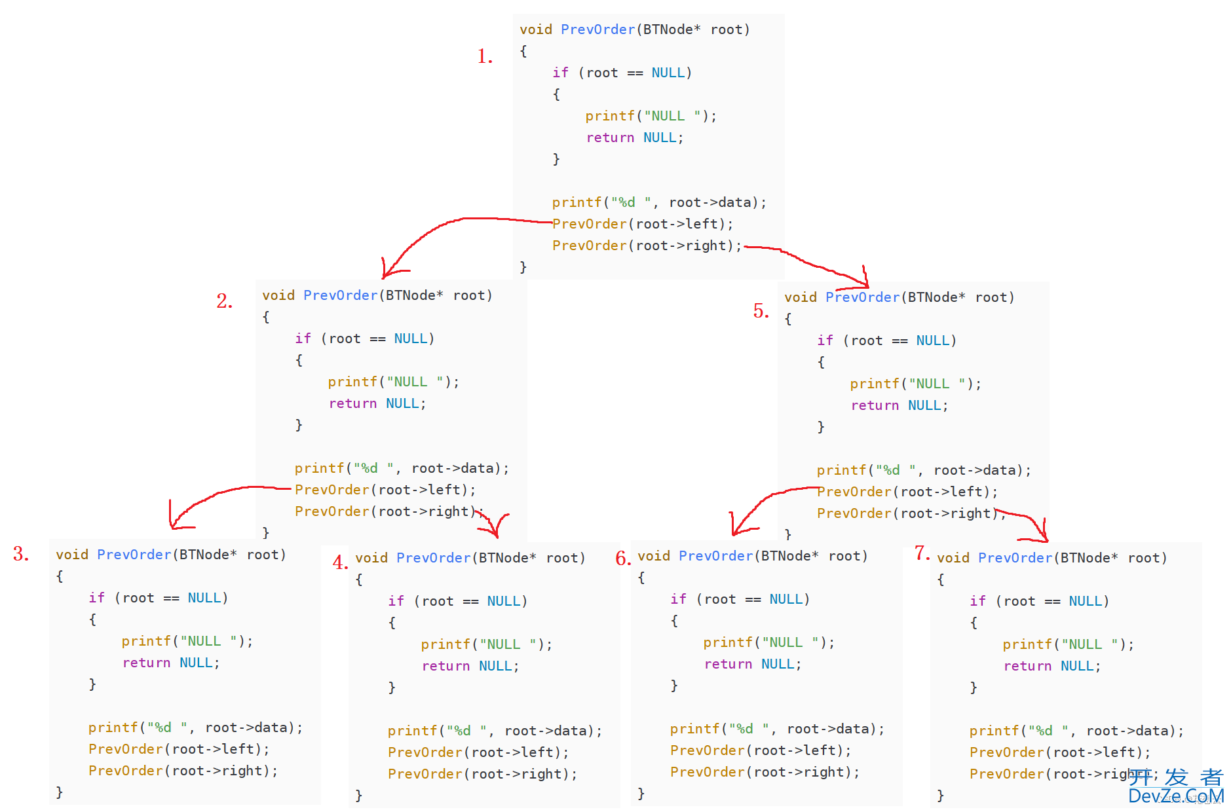Click 'PrevOrder(root->left);' in block 3
The width and height of the screenshot is (1231, 810).
pos(179,749)
